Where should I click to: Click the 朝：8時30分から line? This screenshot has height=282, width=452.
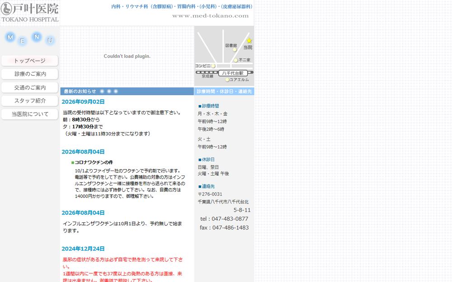tap(81, 120)
